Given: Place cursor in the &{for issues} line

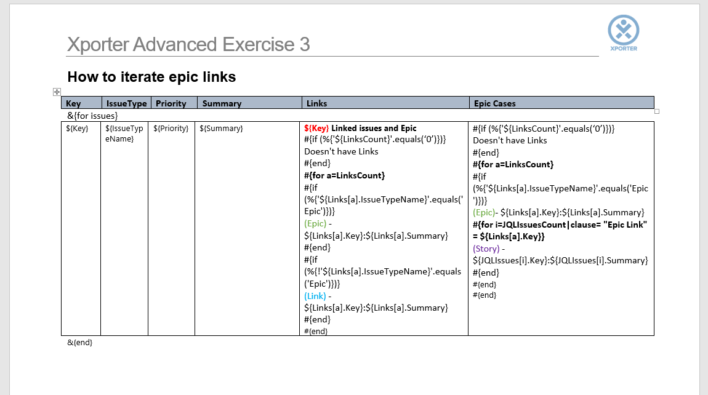Looking at the screenshot, I should coord(92,115).
